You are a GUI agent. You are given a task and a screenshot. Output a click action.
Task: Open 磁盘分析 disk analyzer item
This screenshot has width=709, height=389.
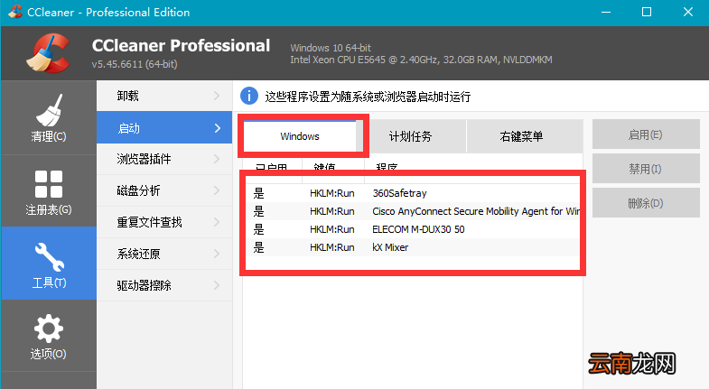(x=164, y=190)
